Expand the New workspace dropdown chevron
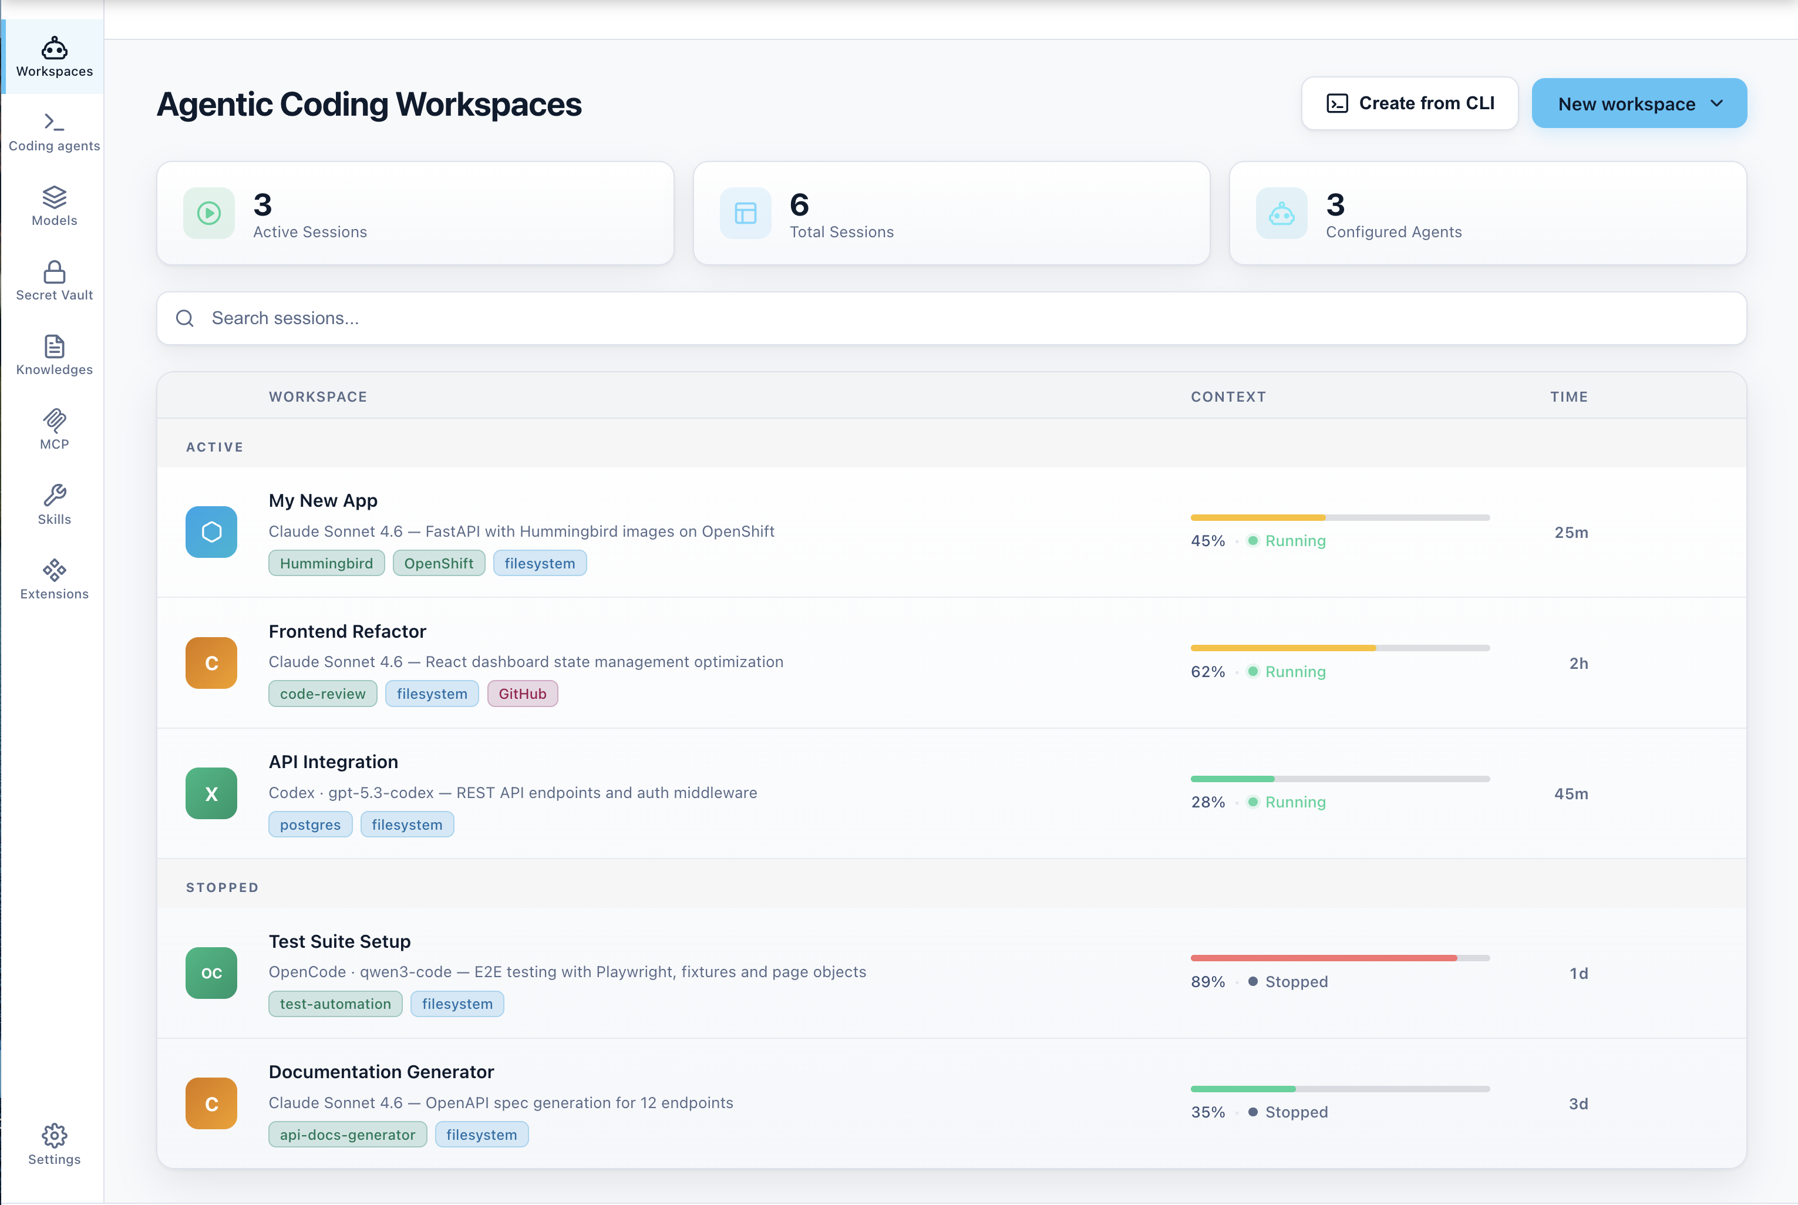This screenshot has height=1205, width=1798. (1716, 103)
